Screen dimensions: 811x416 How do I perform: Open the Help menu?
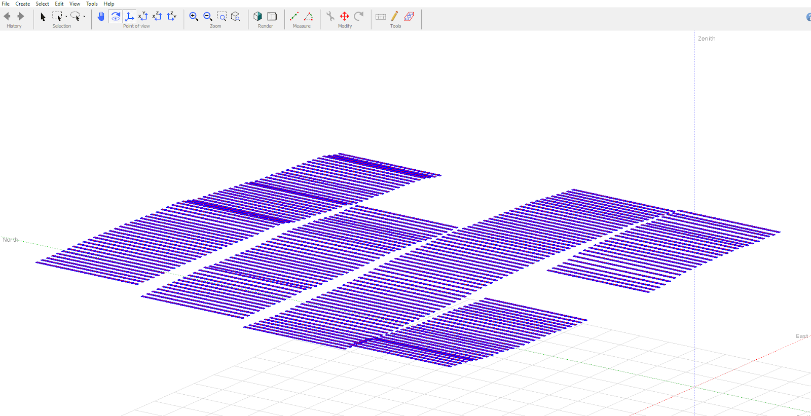tap(109, 4)
